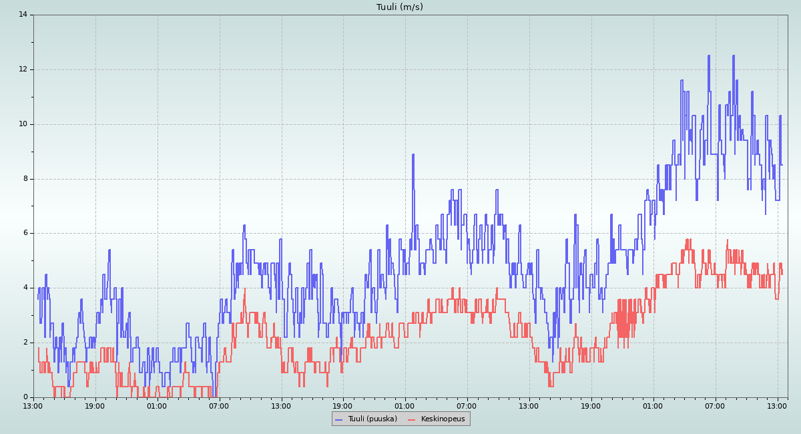Click the last 07:00 x-axis label
The image size is (801, 434).
(715, 405)
